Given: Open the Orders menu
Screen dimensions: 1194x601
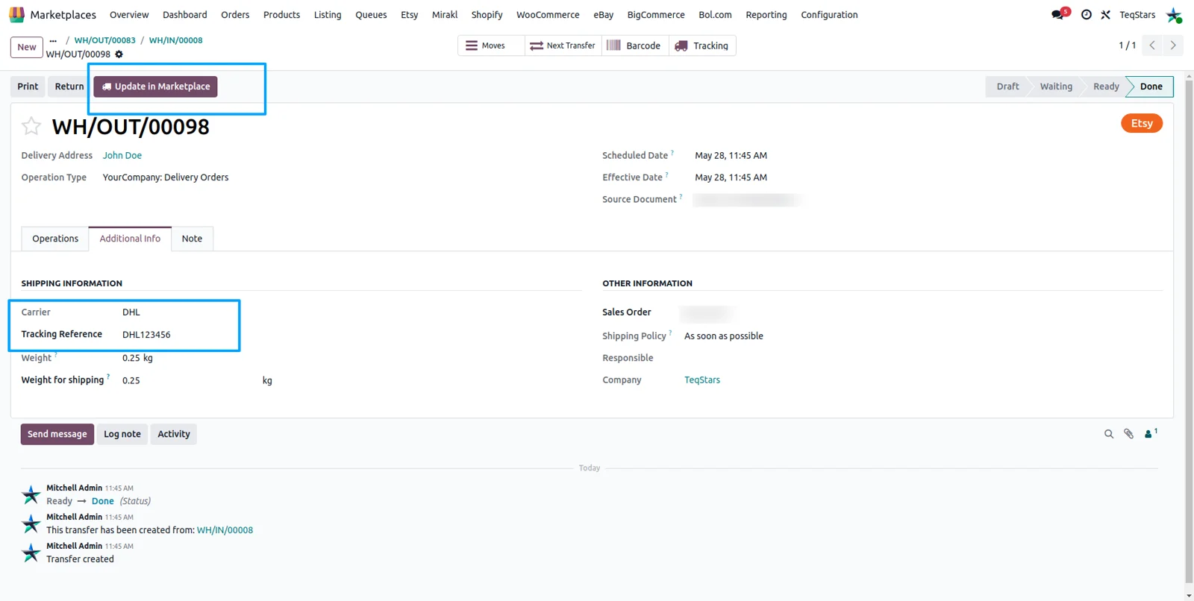Looking at the screenshot, I should click(x=235, y=15).
